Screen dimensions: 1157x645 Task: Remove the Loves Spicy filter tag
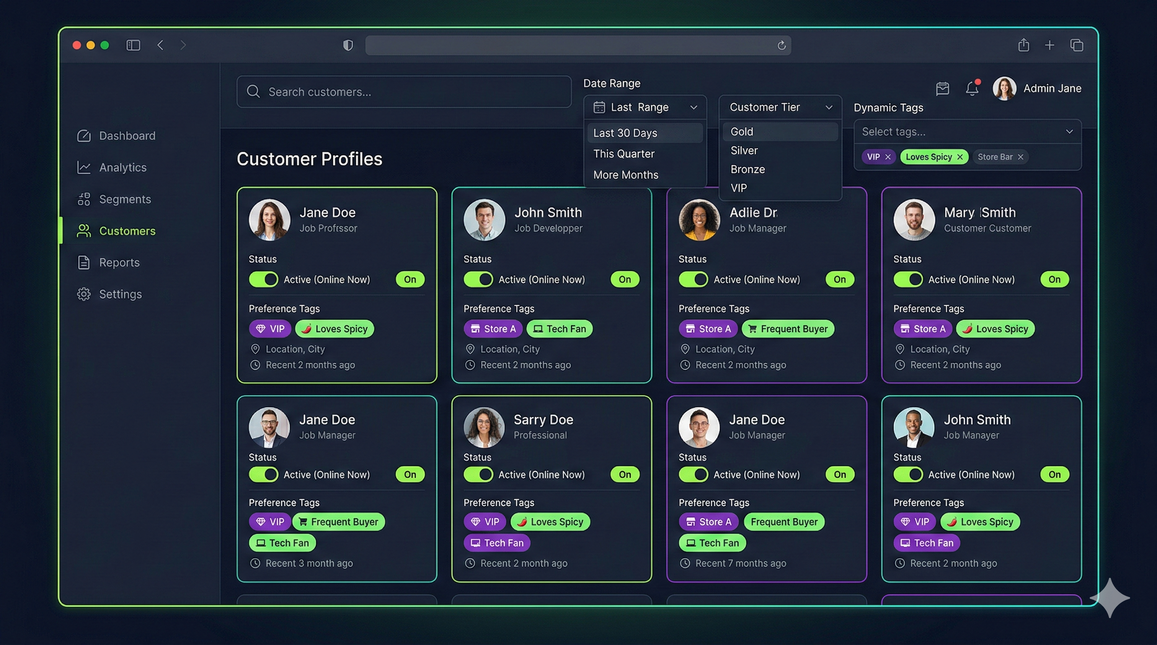(960, 157)
